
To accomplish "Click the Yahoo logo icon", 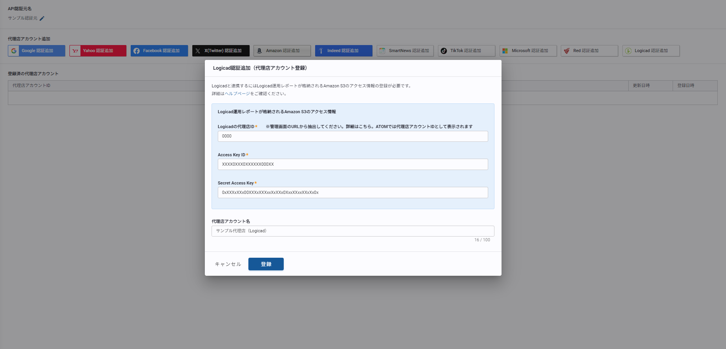I will coord(75,51).
